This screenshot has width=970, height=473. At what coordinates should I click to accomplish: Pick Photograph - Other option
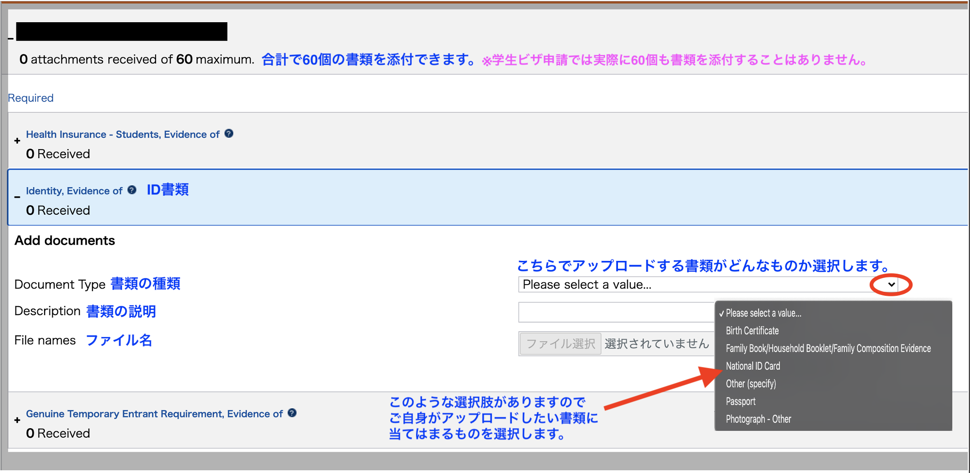click(x=758, y=419)
